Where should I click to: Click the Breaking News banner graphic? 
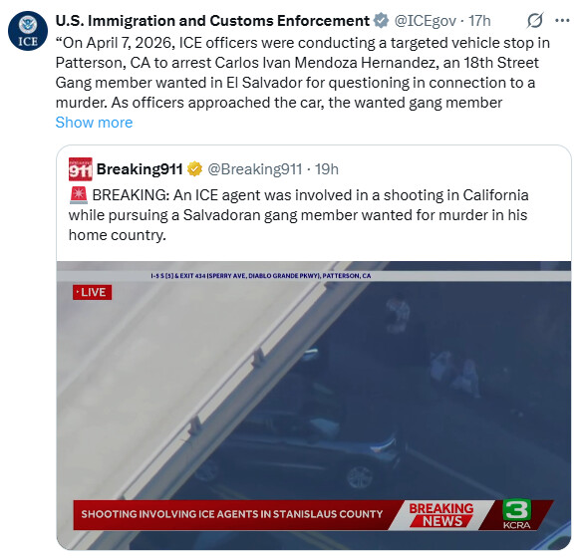point(441,514)
